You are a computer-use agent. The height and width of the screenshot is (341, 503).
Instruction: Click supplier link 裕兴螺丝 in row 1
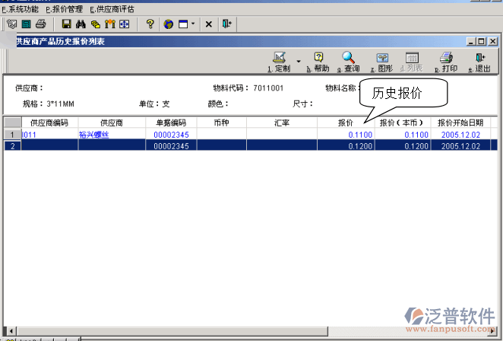[93, 135]
